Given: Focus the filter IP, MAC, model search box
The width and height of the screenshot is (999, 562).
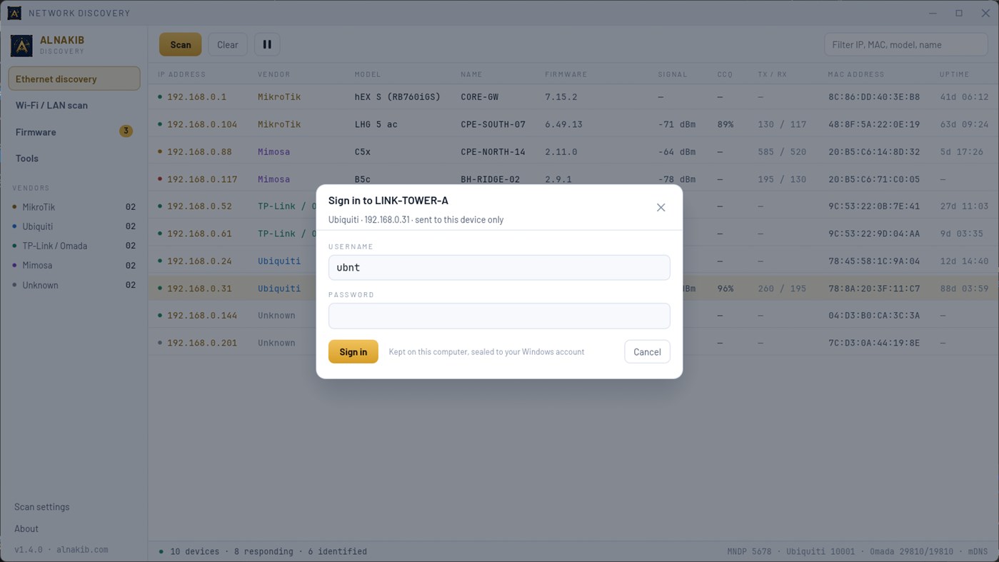Looking at the screenshot, I should point(905,44).
